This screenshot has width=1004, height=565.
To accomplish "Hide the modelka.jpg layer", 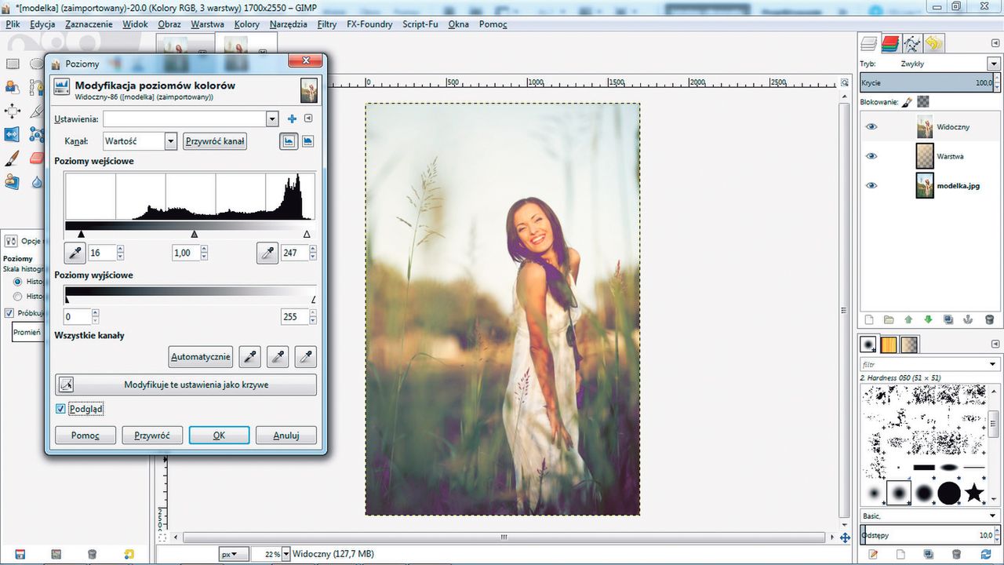I will (x=871, y=186).
